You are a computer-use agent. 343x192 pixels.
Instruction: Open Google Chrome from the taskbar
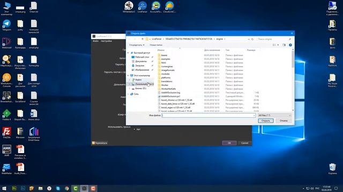click(66, 188)
